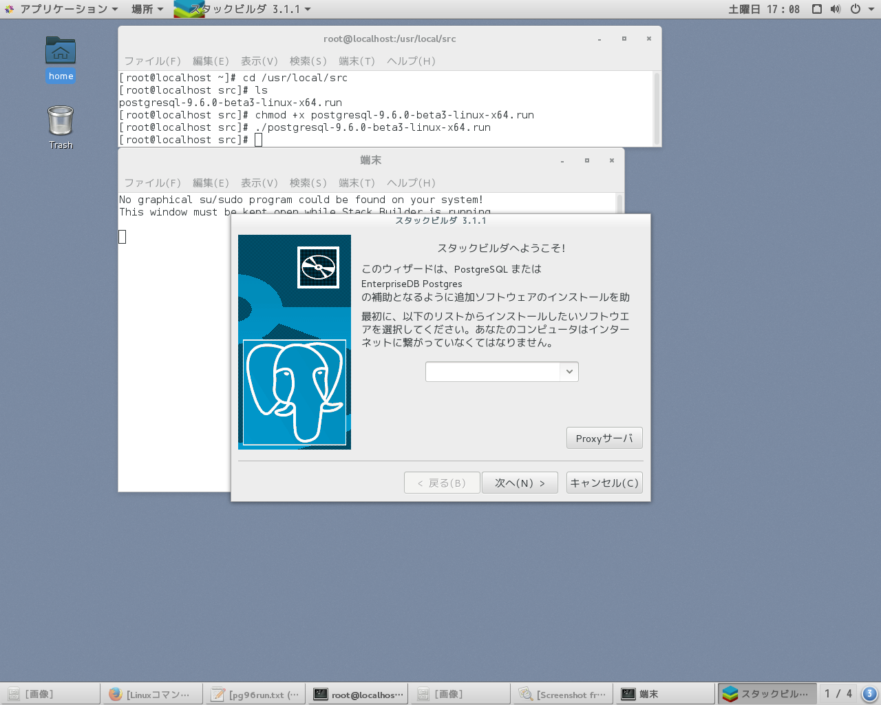Click the screen icon beside the volume icon

tap(817, 9)
